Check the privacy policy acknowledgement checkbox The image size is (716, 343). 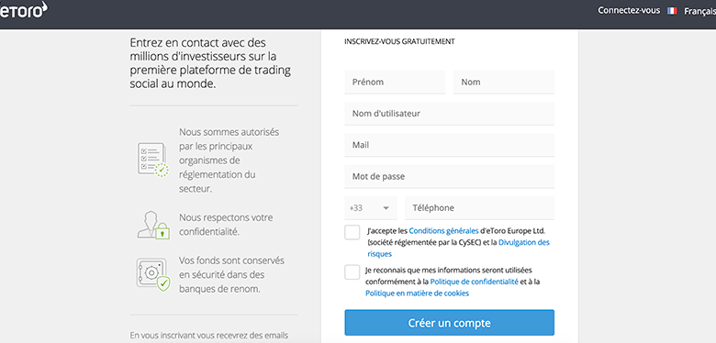click(352, 272)
